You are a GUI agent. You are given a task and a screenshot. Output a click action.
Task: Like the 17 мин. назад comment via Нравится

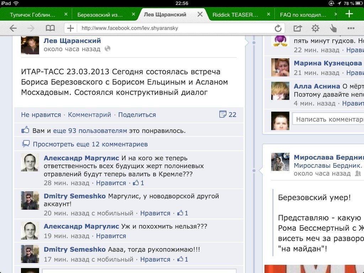[x=155, y=259]
